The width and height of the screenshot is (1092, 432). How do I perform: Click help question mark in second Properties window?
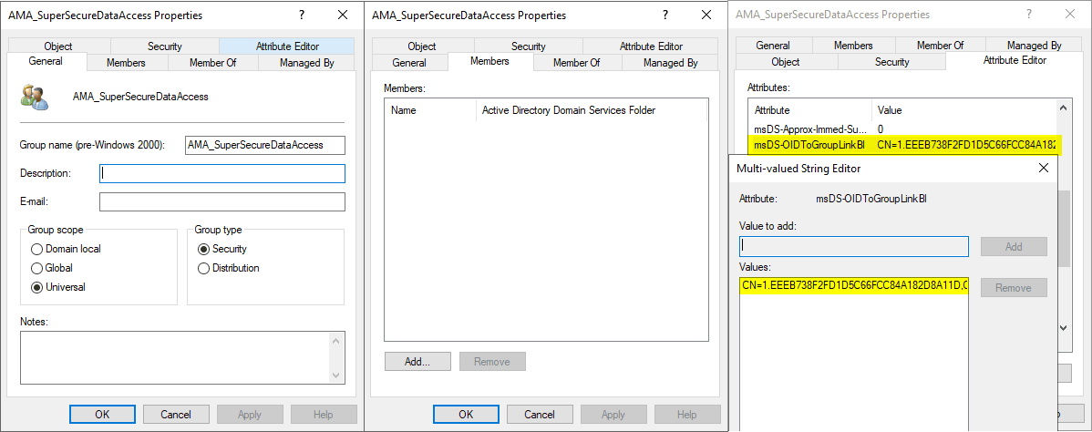[665, 15]
